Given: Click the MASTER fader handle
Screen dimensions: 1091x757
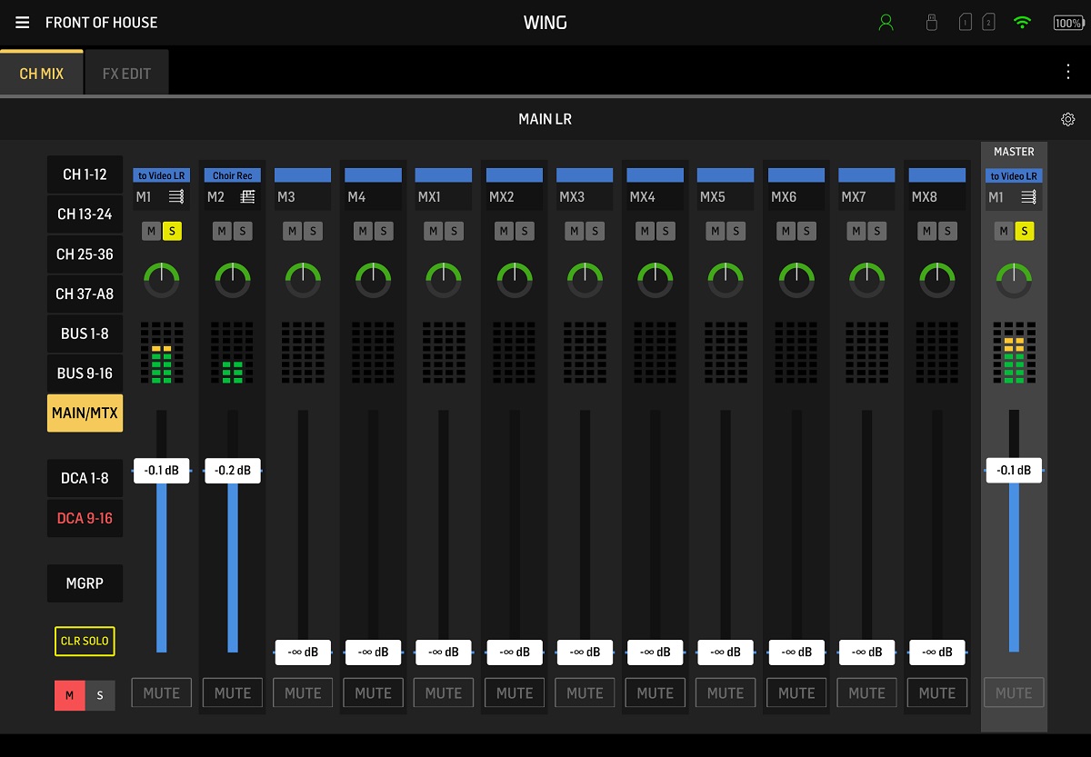Looking at the screenshot, I should coord(1014,471).
